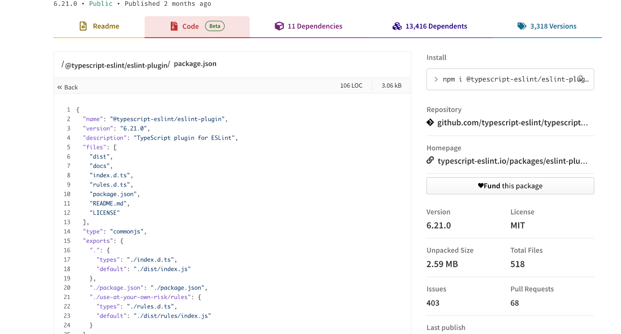The width and height of the screenshot is (621, 334).
Task: Click the Version value 6.21.0 in the sidebar
Action: (439, 225)
